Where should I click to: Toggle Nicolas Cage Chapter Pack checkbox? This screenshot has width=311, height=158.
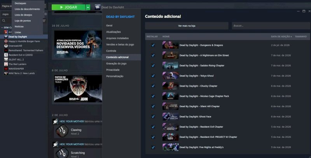(x=153, y=96)
